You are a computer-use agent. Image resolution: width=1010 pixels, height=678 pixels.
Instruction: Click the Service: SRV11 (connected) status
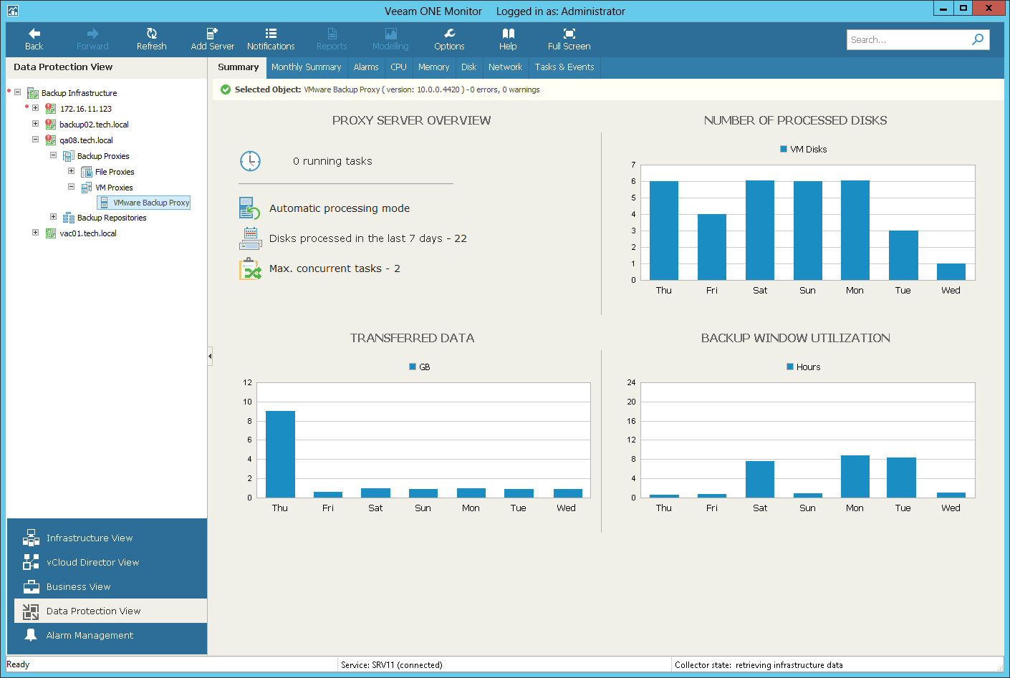click(x=392, y=665)
